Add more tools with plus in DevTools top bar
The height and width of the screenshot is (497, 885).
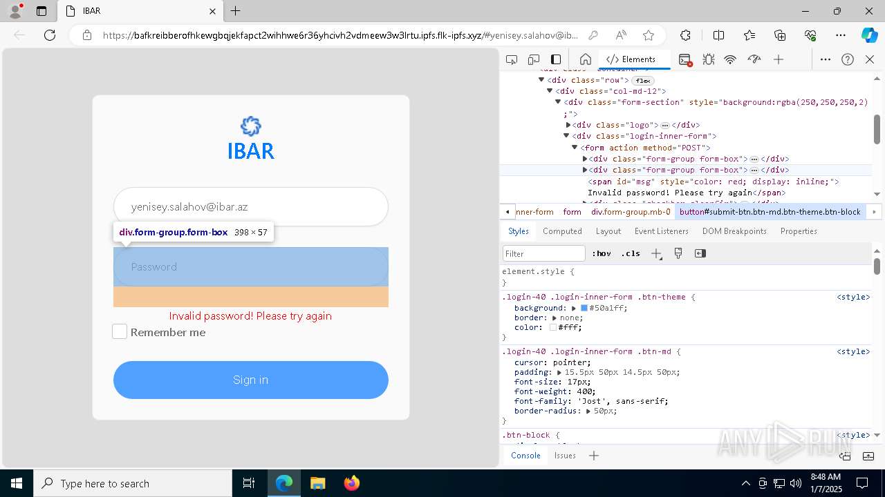(x=779, y=59)
